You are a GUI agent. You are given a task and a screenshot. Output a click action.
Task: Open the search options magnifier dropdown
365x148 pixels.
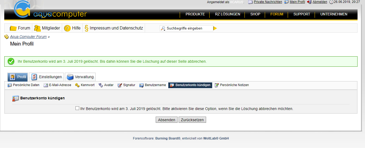pyautogui.click(x=163, y=28)
